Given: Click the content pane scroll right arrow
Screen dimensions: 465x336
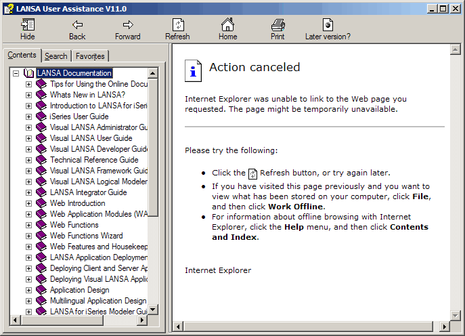Looking at the screenshot, I should point(444,327).
